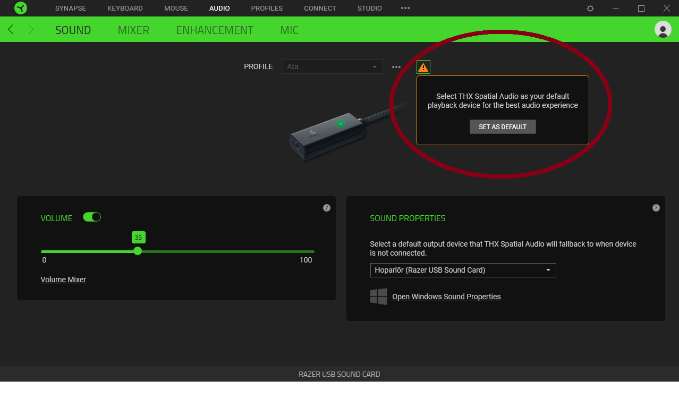The width and height of the screenshot is (679, 397).
Task: Open the user account avatar
Action: click(663, 29)
